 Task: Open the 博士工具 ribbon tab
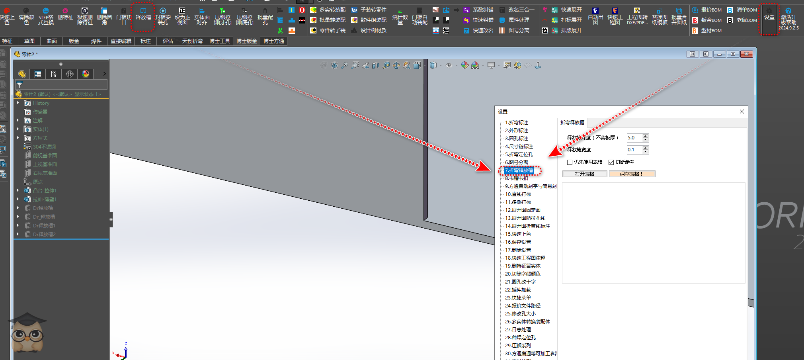click(220, 41)
